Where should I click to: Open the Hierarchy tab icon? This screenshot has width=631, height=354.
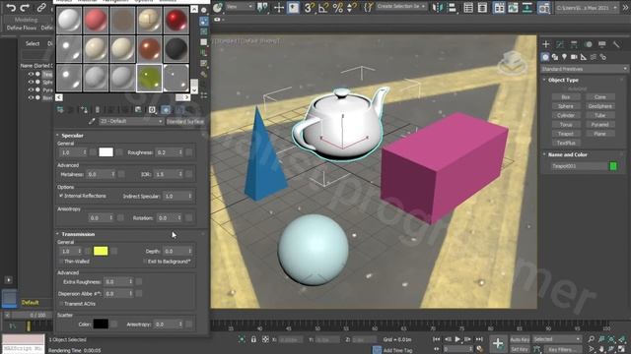574,44
